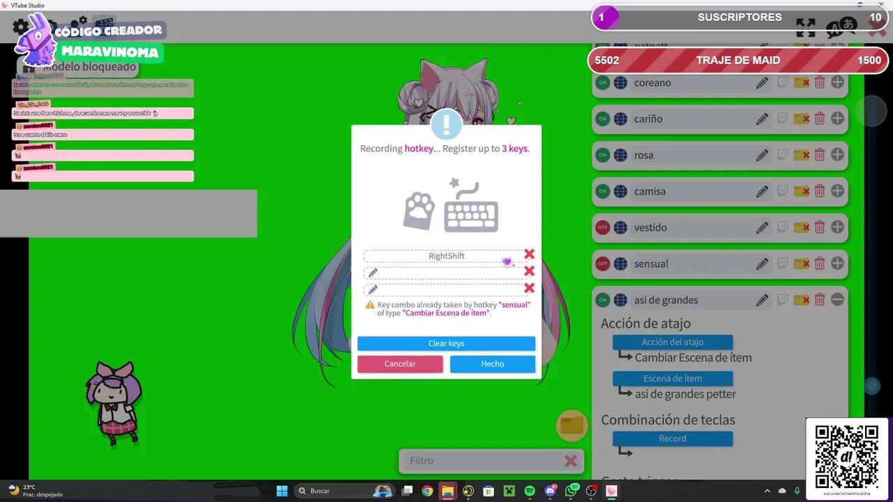Click the Twitch icon on vestido row
This screenshot has height=502, width=893.
coord(783,227)
